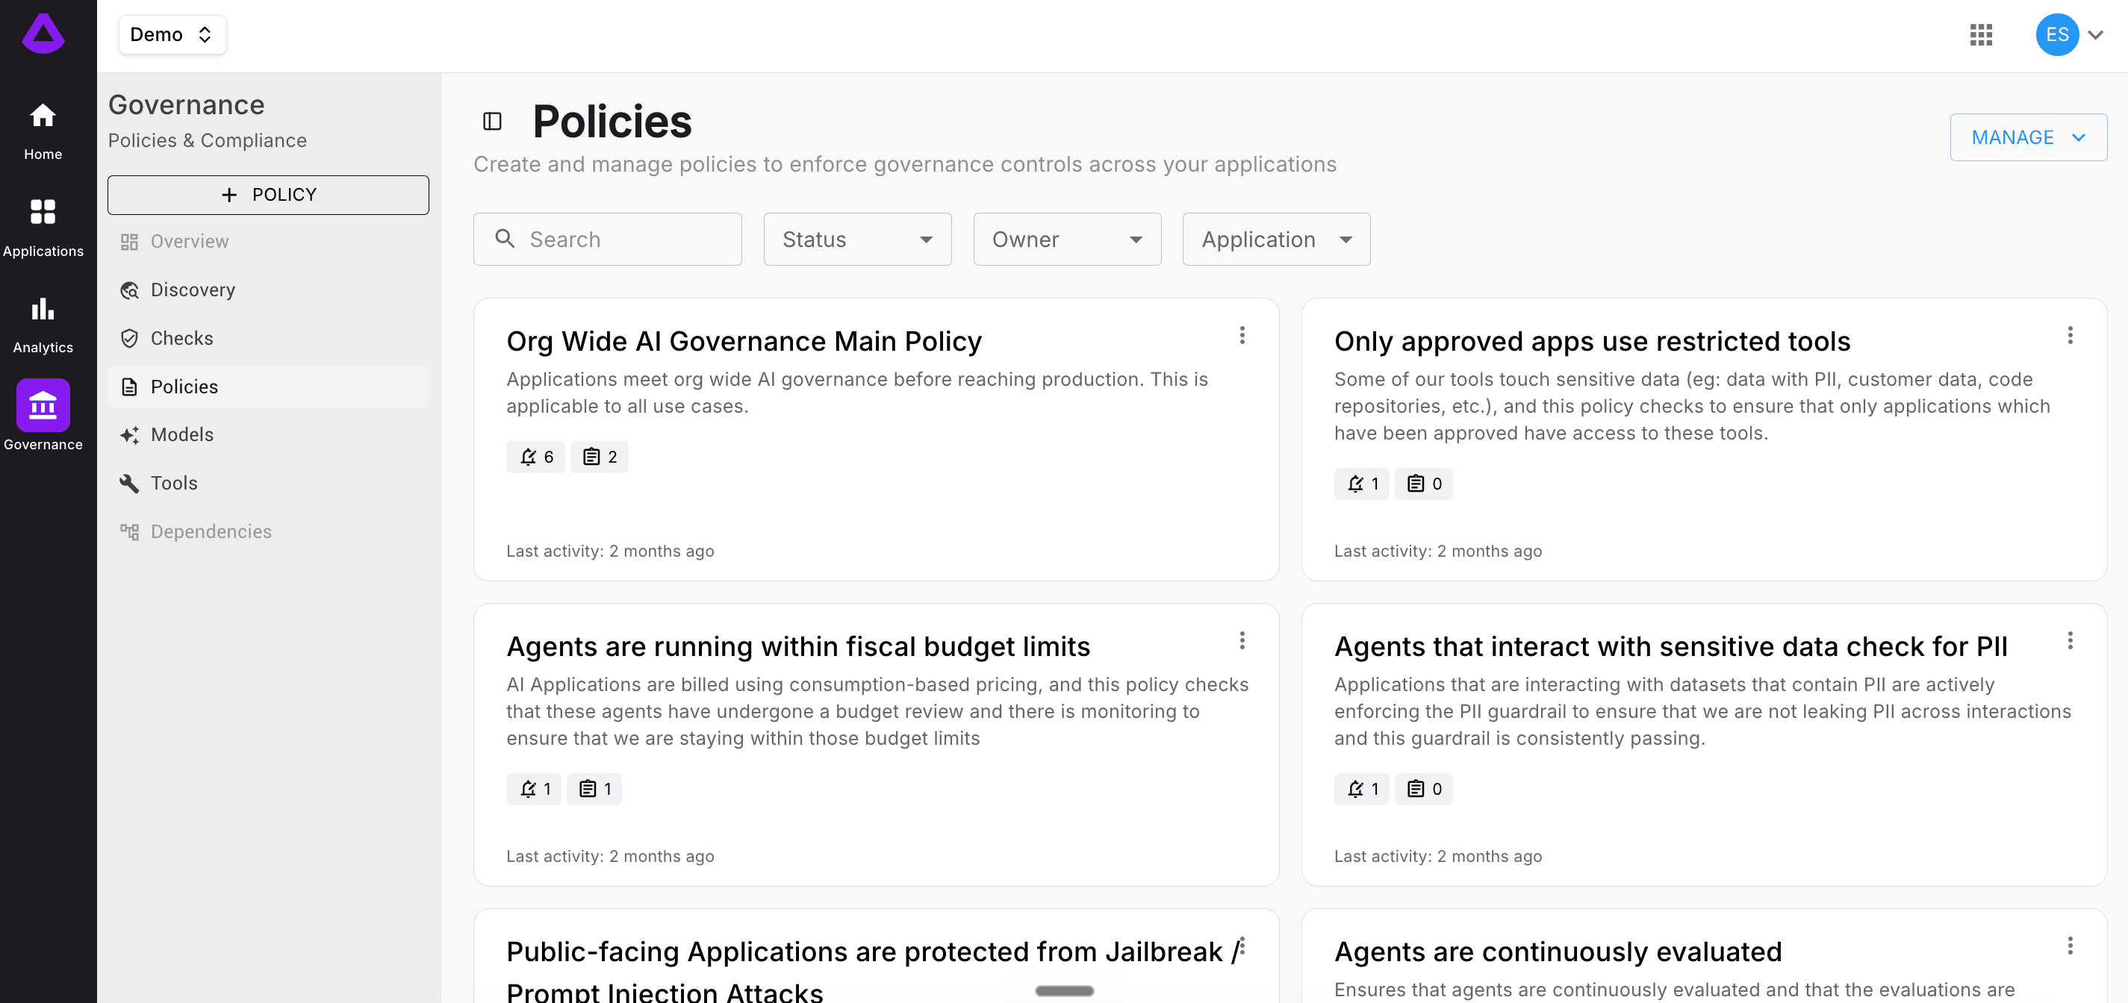This screenshot has height=1003, width=2128.
Task: Click checks badge on fiscal budget limits card
Action: coord(534,790)
